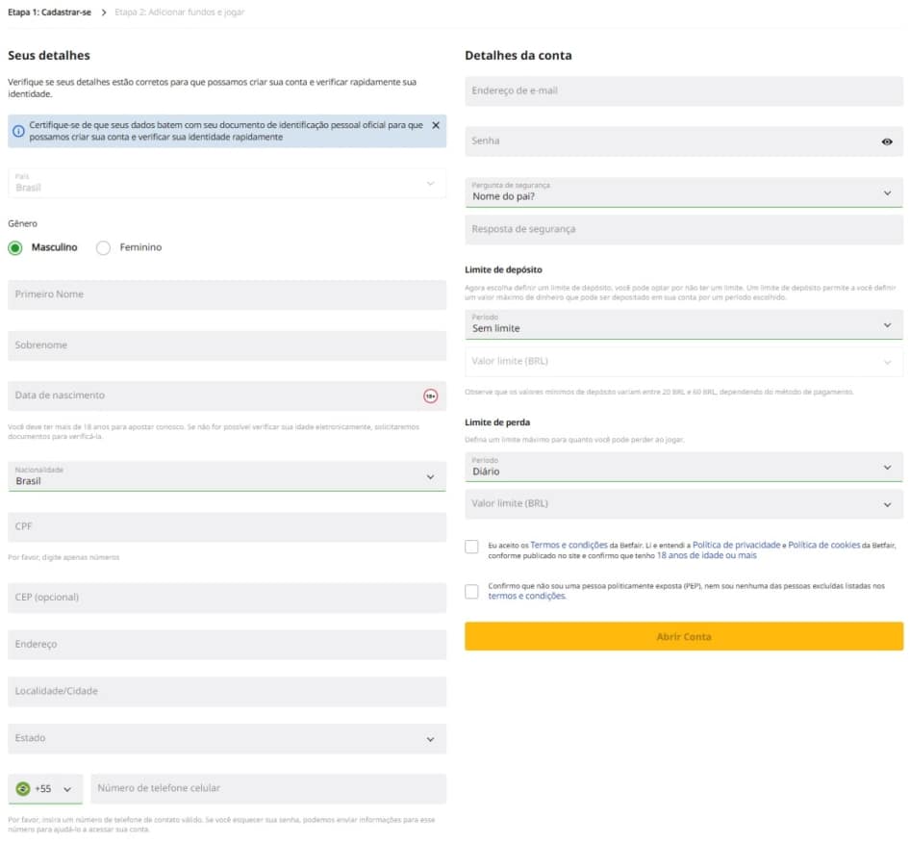Open the 18 anos de idade ou mais link

pyautogui.click(x=706, y=555)
